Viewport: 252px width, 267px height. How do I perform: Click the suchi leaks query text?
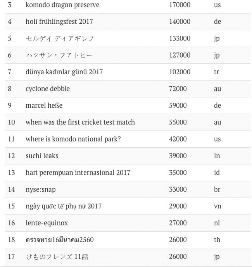(42, 156)
